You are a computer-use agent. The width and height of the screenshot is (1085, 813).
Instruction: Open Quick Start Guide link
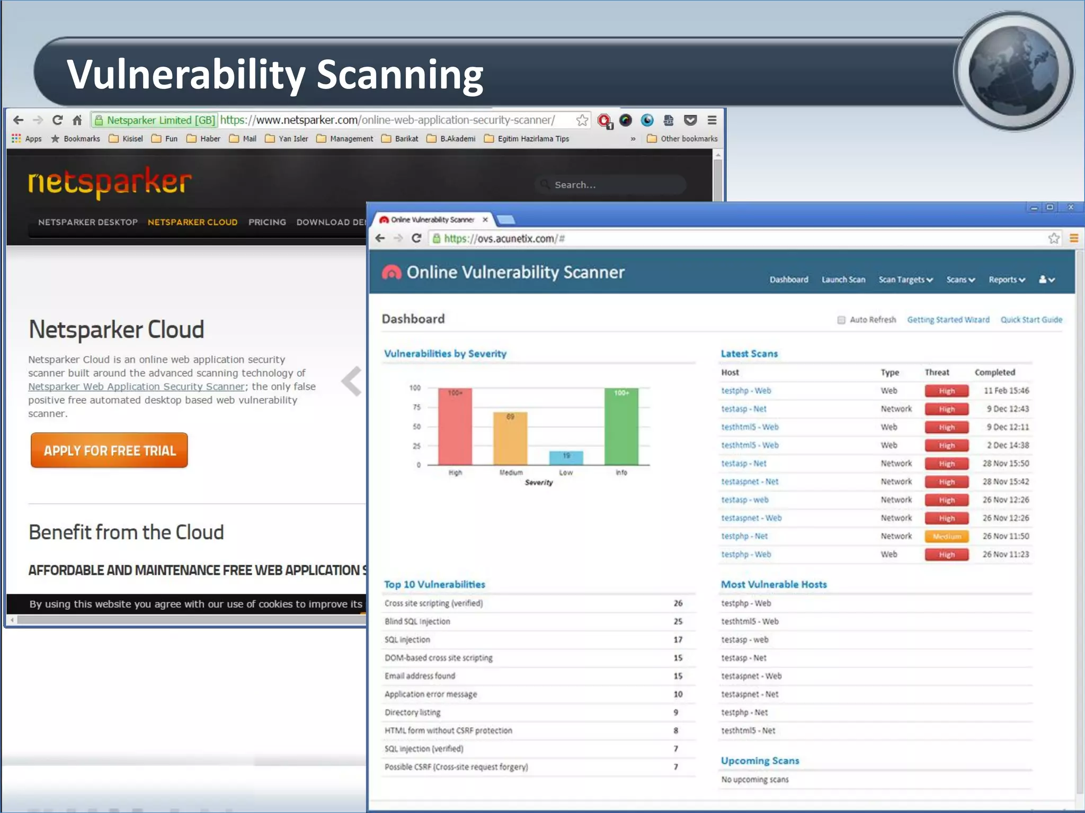(1031, 320)
